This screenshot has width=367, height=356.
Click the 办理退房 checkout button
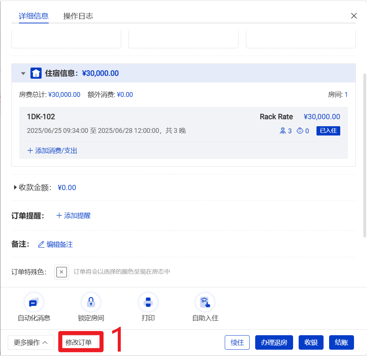tap(274, 342)
